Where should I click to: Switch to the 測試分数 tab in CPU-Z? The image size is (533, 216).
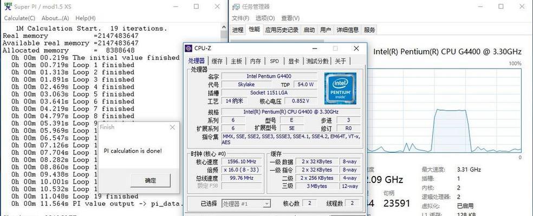coord(317,61)
